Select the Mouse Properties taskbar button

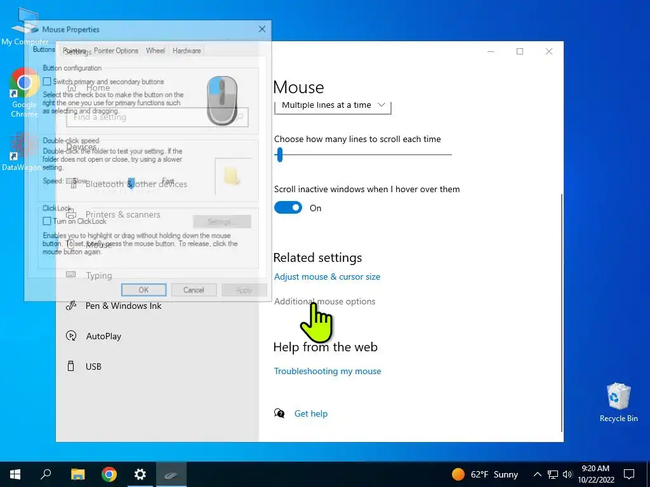(x=171, y=474)
